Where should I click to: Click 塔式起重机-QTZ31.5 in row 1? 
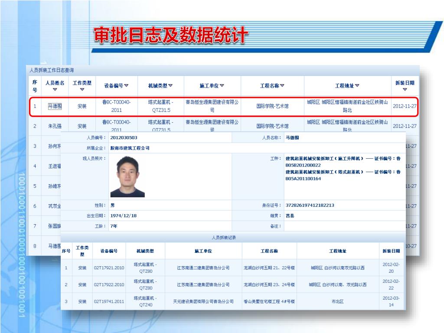click(161, 106)
